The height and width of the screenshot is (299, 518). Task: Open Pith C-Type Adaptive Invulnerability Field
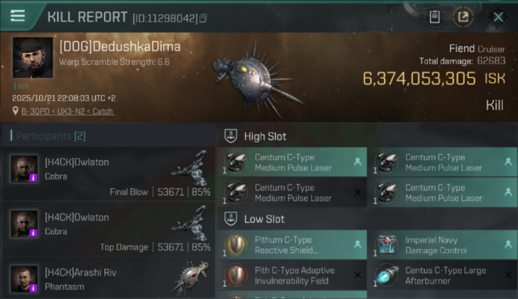292,275
